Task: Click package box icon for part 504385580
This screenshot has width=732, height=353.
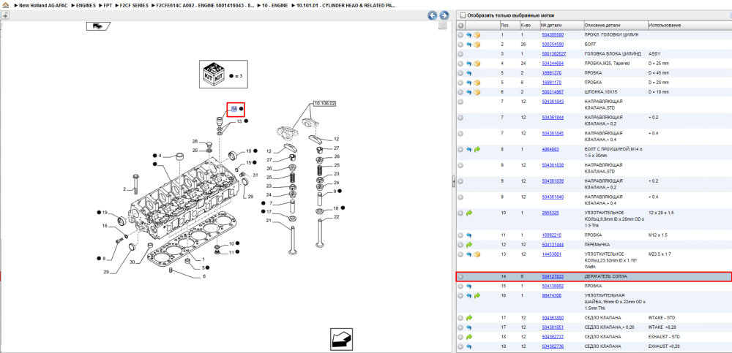Action: coord(477,35)
